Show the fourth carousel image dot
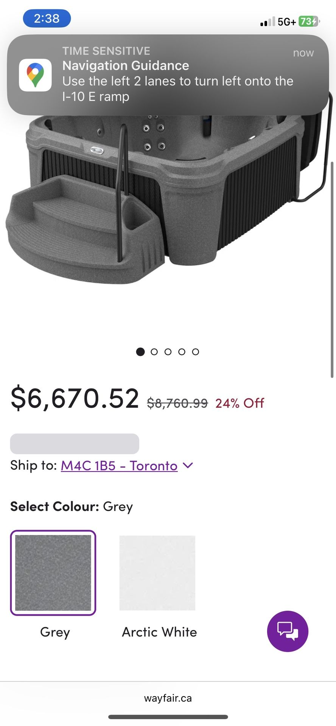336x726 pixels. pos(182,352)
